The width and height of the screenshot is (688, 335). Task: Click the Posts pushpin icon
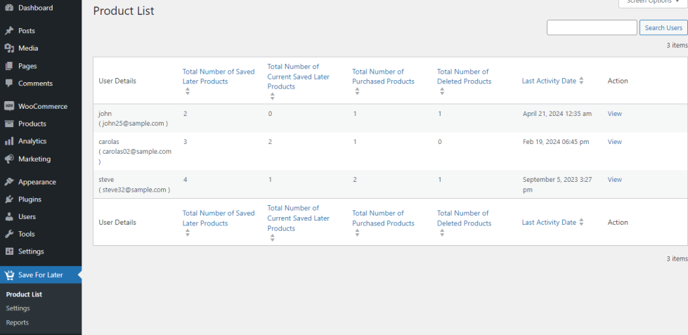[x=9, y=31]
